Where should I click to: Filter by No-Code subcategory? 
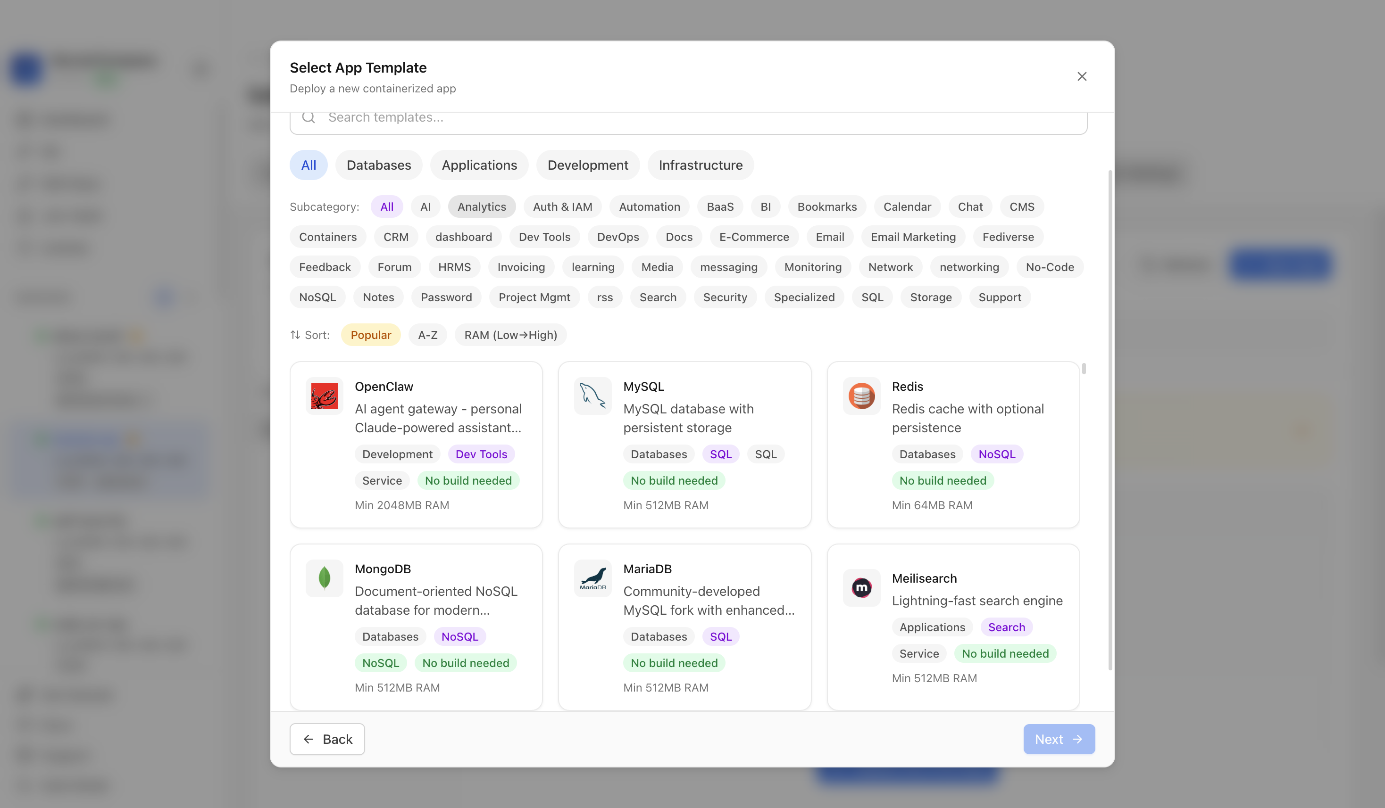point(1050,267)
